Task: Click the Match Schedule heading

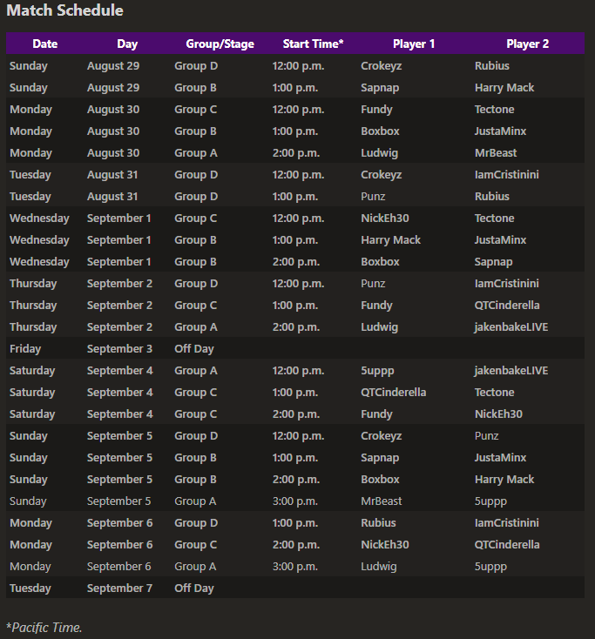Action: point(64,10)
